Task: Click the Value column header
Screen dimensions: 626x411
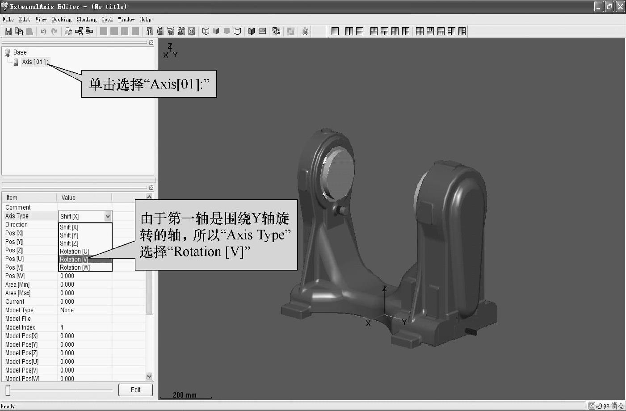Action: pos(84,198)
